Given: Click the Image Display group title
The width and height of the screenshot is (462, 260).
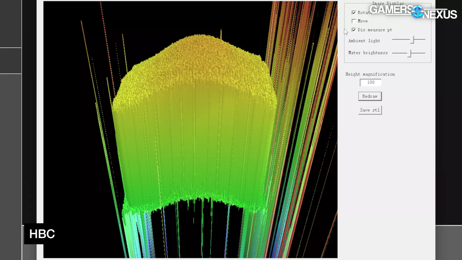Looking at the screenshot, I should pos(388,3).
